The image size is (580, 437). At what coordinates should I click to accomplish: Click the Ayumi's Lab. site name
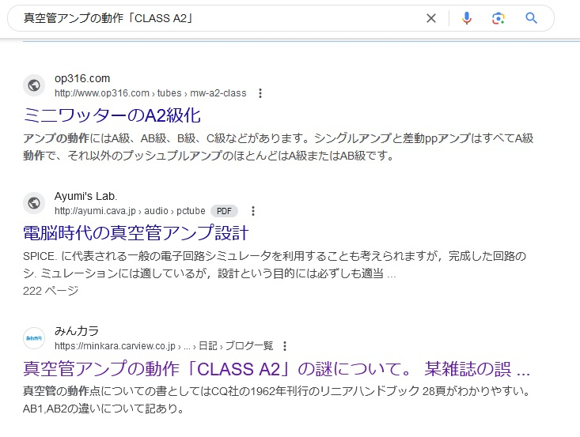point(85,196)
